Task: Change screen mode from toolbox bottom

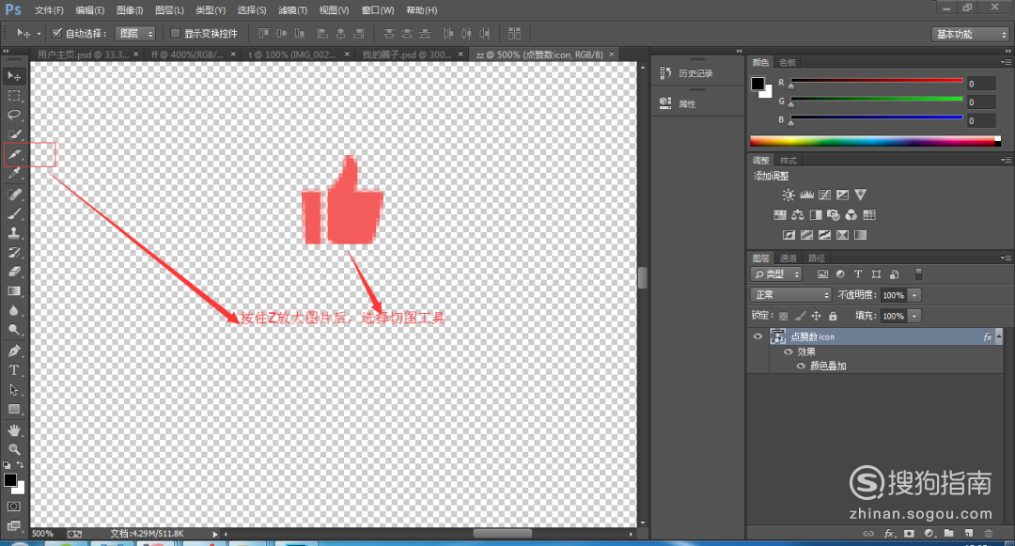Action: click(x=14, y=525)
